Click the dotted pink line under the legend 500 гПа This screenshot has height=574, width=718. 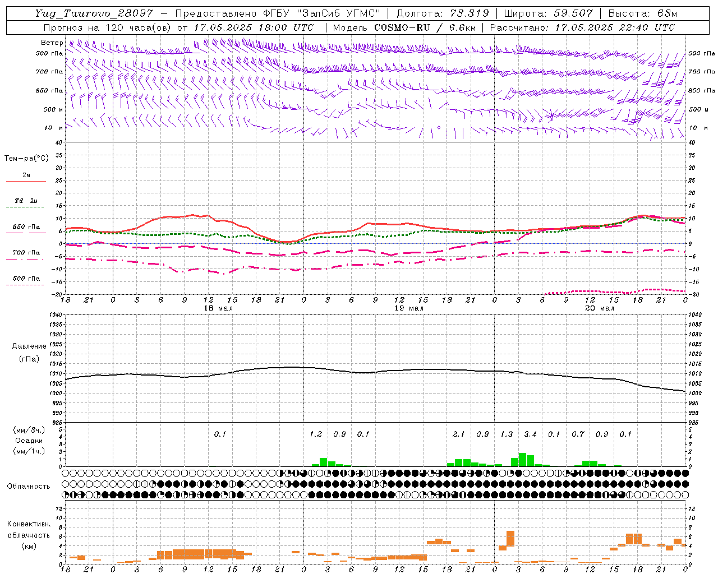(x=26, y=285)
